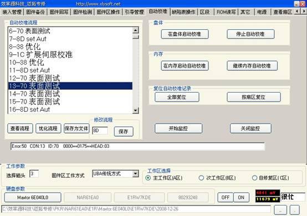Select 自修复区(C区) radio button

click(x=254, y=178)
